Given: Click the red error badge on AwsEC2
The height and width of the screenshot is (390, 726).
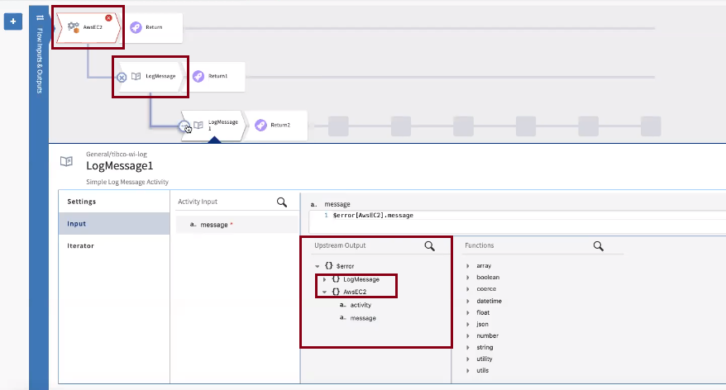Looking at the screenshot, I should (108, 18).
